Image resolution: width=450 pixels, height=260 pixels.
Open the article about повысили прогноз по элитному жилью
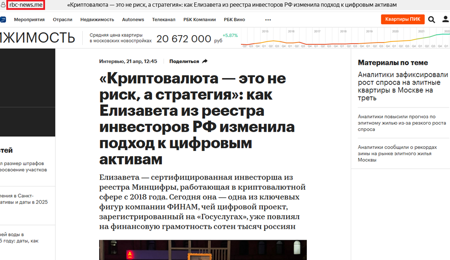pos(402,123)
